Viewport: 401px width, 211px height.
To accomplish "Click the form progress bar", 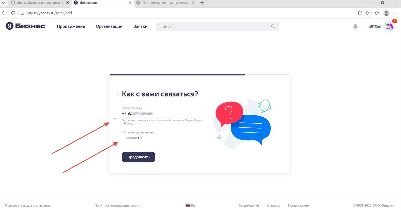I will tap(199, 75).
